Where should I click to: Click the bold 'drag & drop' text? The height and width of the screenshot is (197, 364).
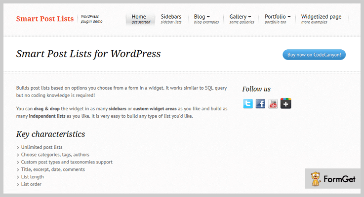pos(46,109)
